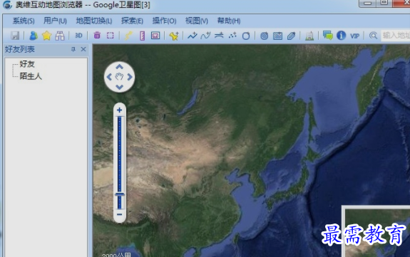Click the magnifier search icon
410x257 pixels.
coord(373,36)
